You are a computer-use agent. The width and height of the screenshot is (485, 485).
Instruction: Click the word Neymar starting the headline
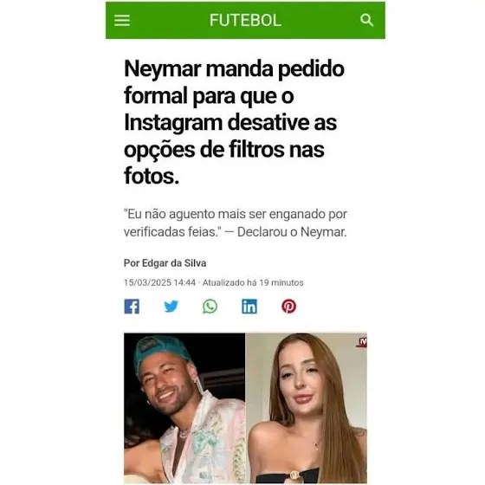[x=162, y=68]
